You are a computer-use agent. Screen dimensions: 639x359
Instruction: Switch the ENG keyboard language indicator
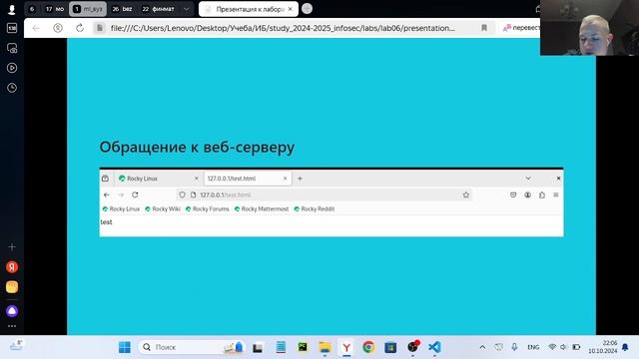pos(533,347)
